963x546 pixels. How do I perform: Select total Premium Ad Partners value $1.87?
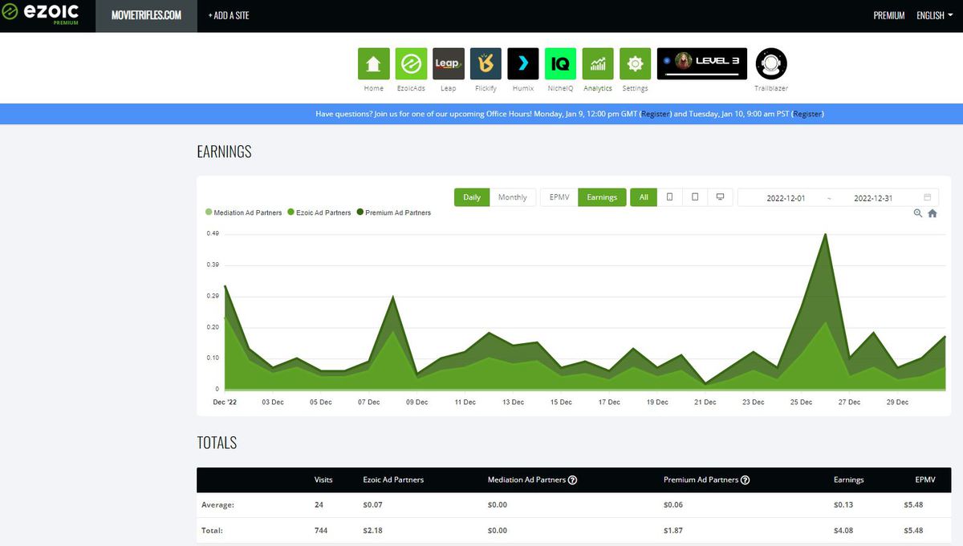click(673, 531)
